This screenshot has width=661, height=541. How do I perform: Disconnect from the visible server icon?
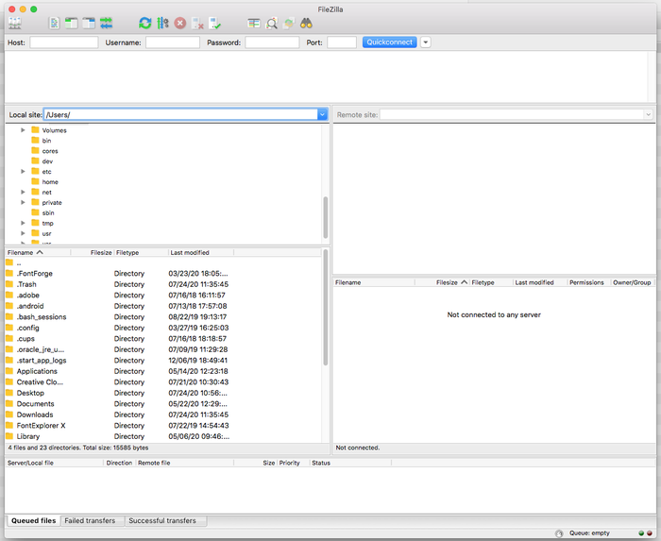click(x=197, y=24)
